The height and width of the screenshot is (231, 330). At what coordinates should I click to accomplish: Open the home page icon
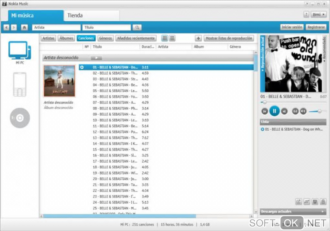(x=24, y=27)
